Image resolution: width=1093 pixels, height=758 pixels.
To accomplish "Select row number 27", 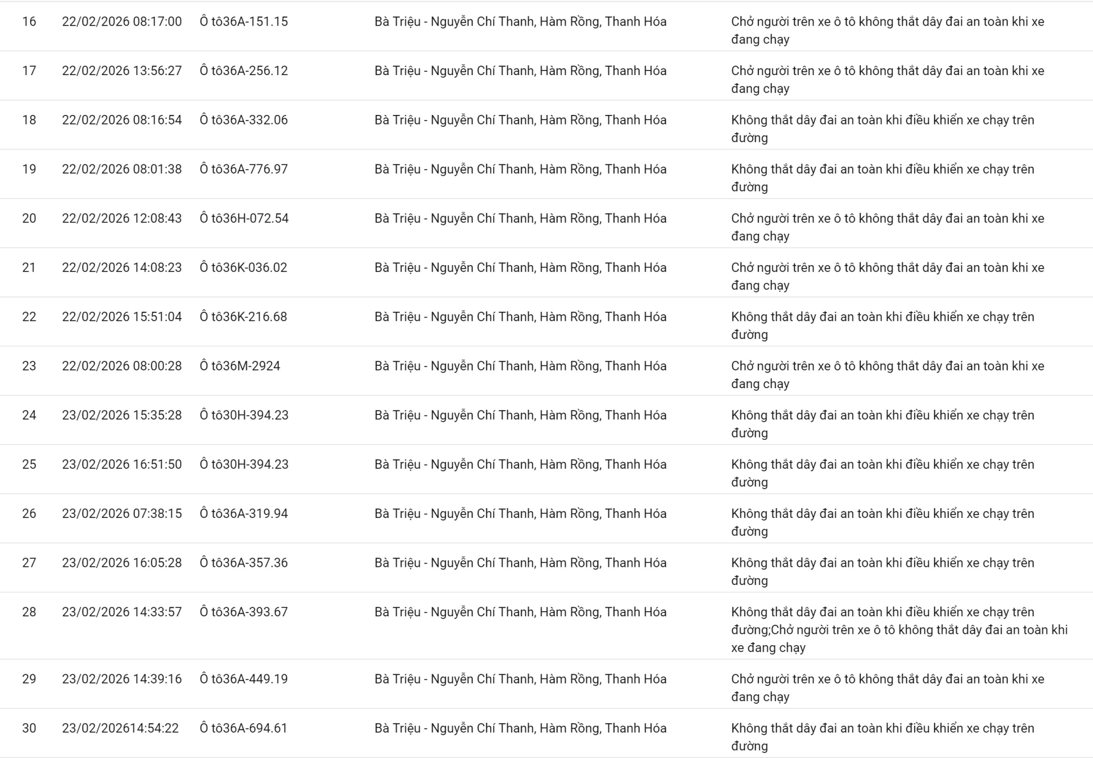I will click(29, 563).
